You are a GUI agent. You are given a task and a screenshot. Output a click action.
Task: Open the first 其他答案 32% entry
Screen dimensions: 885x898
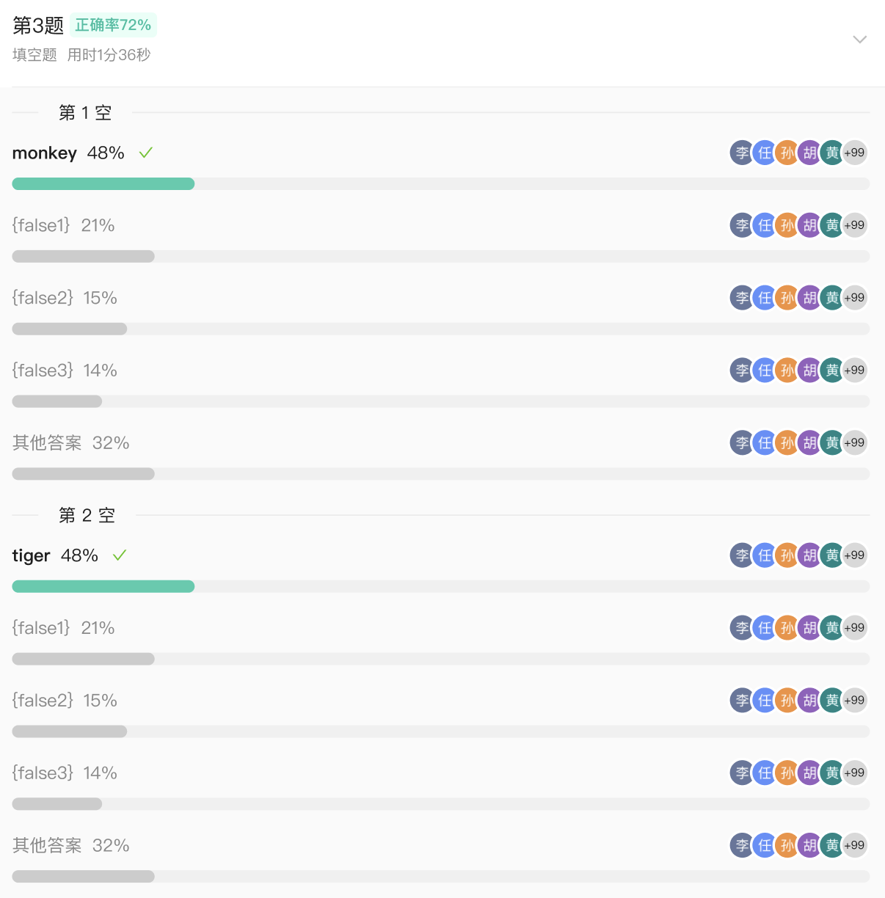point(71,442)
